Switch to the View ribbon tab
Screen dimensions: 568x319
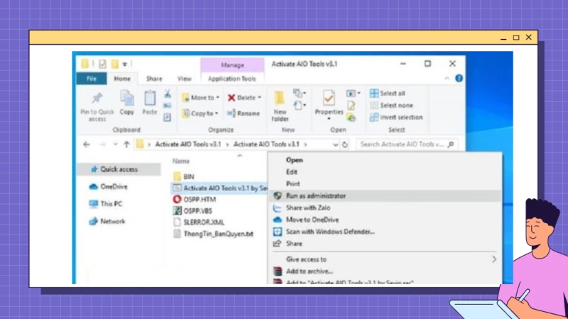184,79
